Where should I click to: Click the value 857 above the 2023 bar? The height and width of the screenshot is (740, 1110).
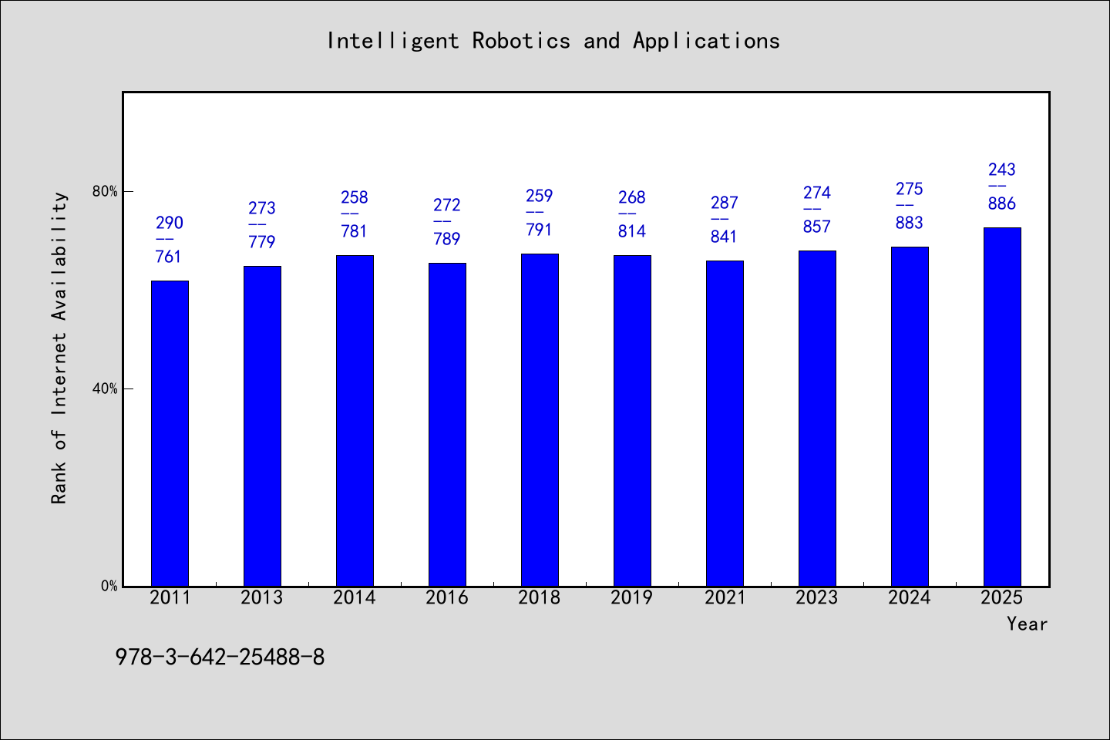(817, 227)
